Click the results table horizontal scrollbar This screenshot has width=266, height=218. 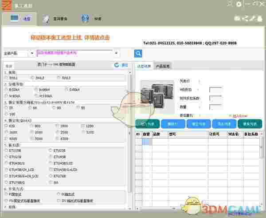pos(173,208)
